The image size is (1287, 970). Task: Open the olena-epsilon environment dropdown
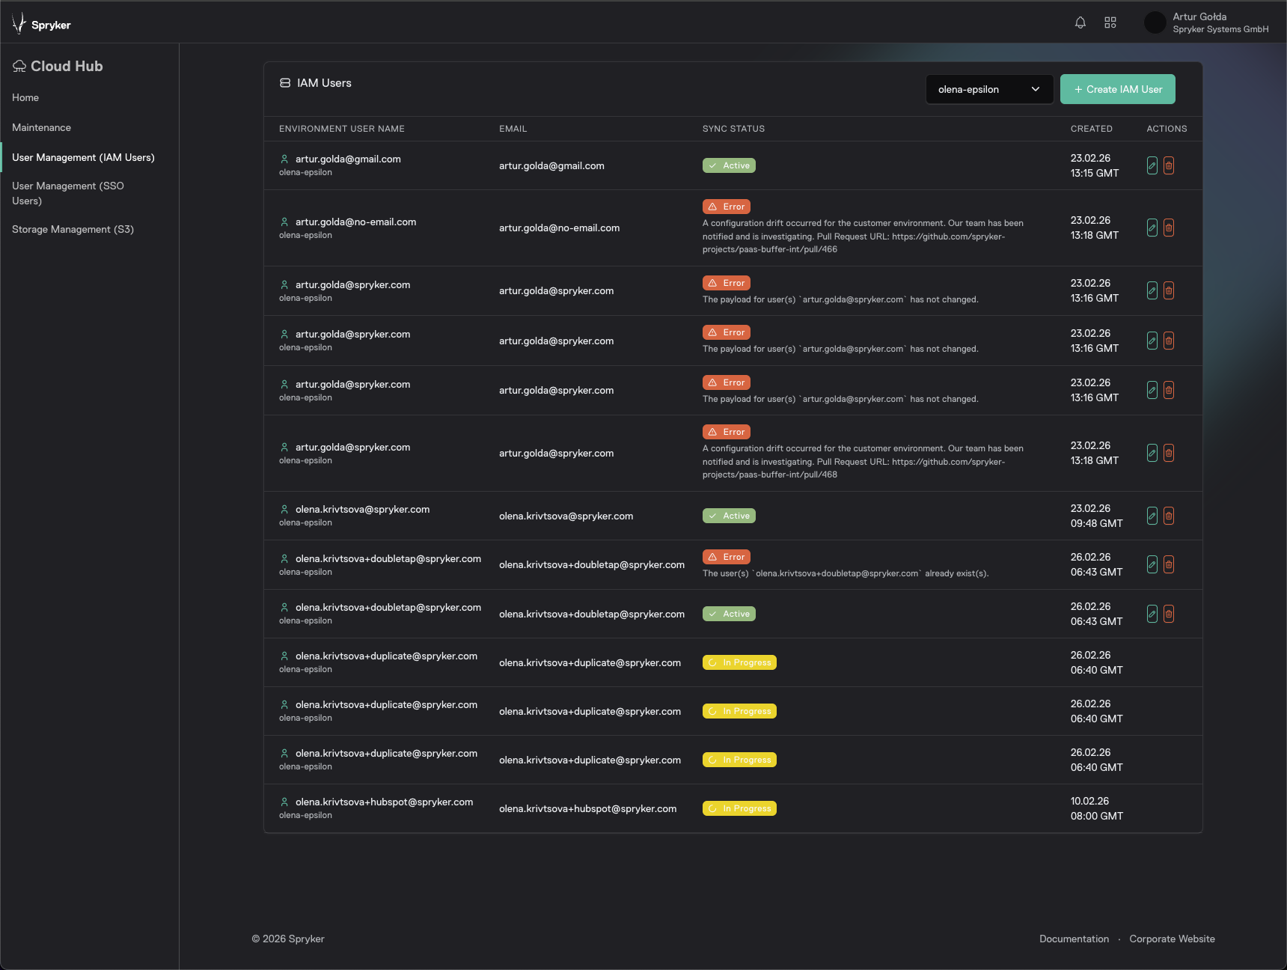click(x=988, y=89)
